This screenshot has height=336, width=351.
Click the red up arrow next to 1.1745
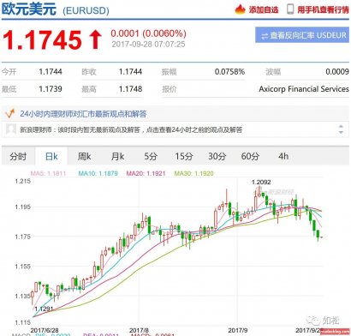pyautogui.click(x=95, y=39)
